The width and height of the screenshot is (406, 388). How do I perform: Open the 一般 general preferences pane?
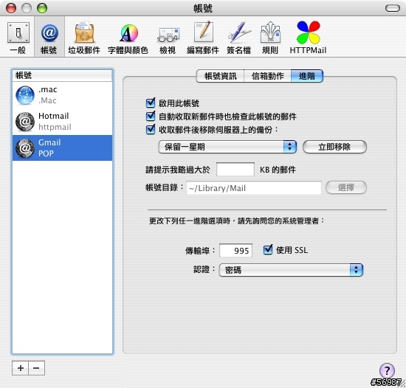coord(18,38)
